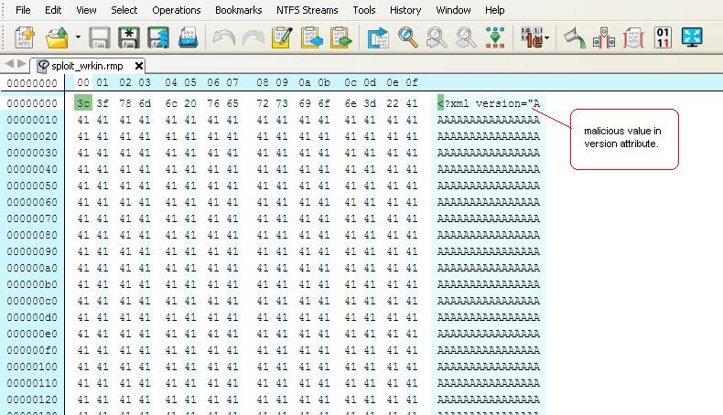Click the 000000a0 row offset label
Image resolution: width=723 pixels, height=415 pixels.
point(32,268)
